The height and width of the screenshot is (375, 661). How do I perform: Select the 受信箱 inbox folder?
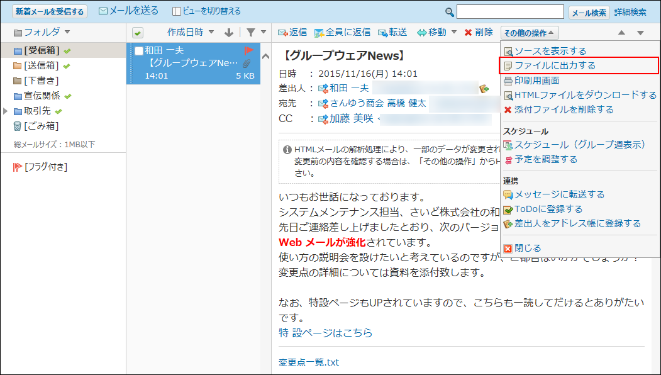(x=42, y=50)
